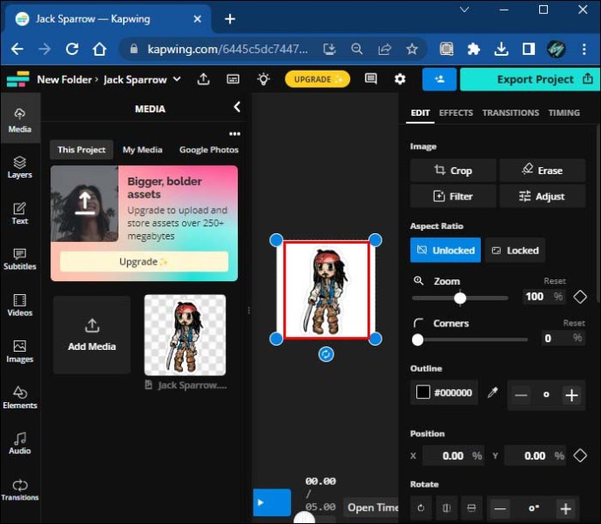Pick outline color with eyedropper
The width and height of the screenshot is (601, 524).
(492, 393)
